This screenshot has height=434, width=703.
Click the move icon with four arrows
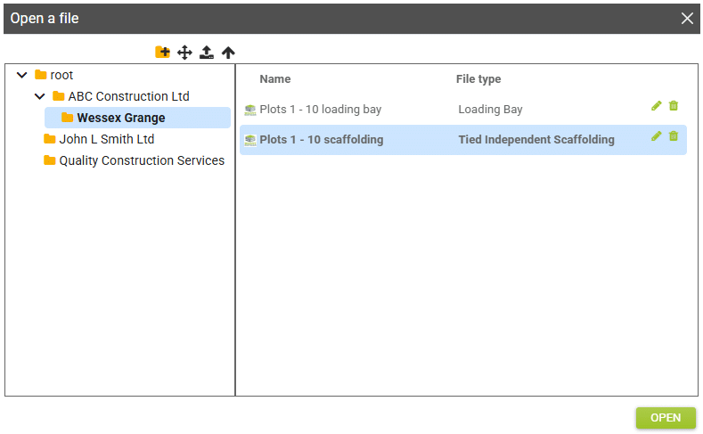click(184, 53)
